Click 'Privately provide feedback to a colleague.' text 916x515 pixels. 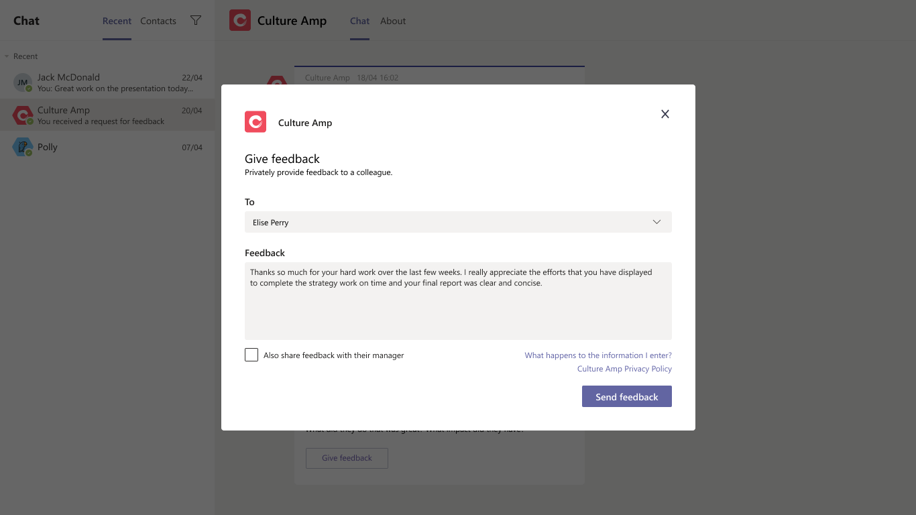tap(319, 172)
